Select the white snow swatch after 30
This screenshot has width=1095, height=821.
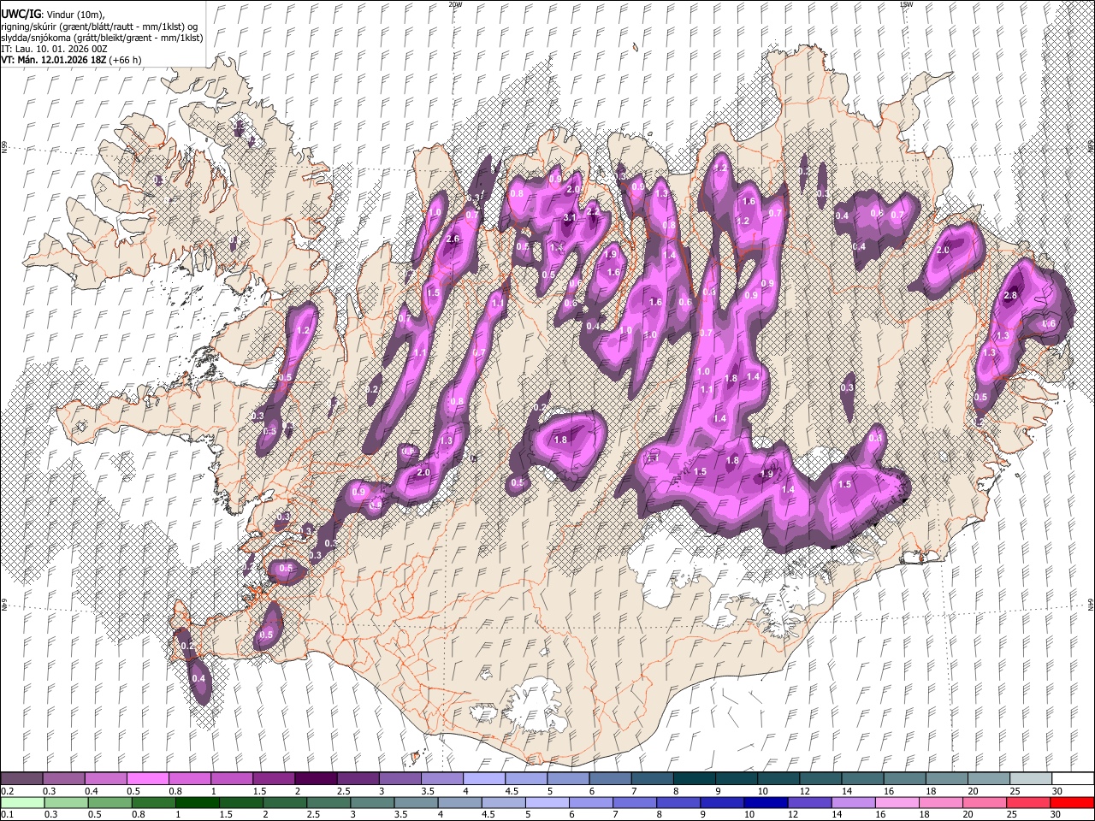[1074, 778]
